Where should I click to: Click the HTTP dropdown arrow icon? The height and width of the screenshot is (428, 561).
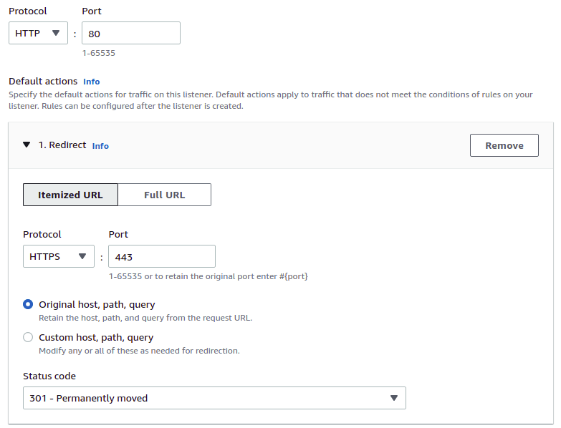(56, 33)
